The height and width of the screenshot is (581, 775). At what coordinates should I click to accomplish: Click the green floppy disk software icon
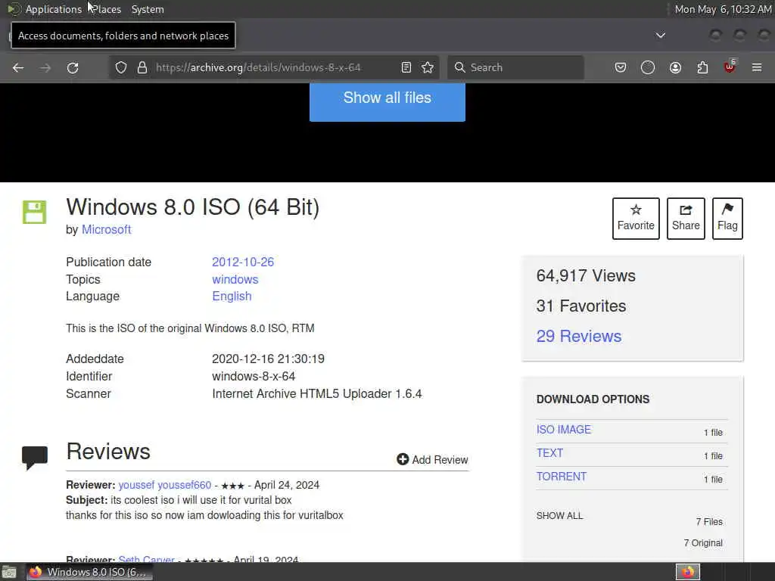click(x=35, y=212)
